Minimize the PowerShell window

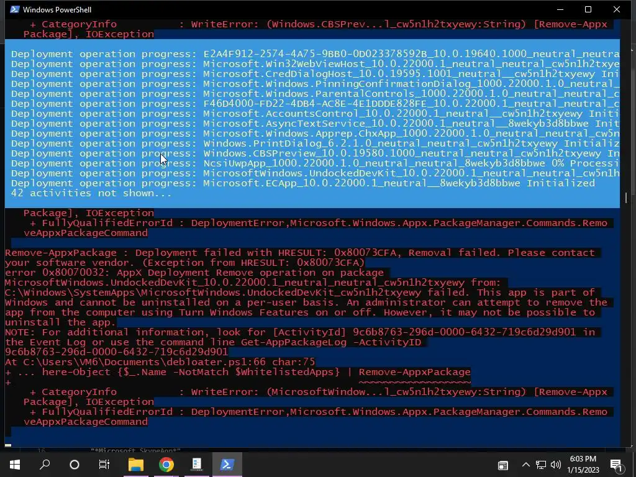pos(560,9)
